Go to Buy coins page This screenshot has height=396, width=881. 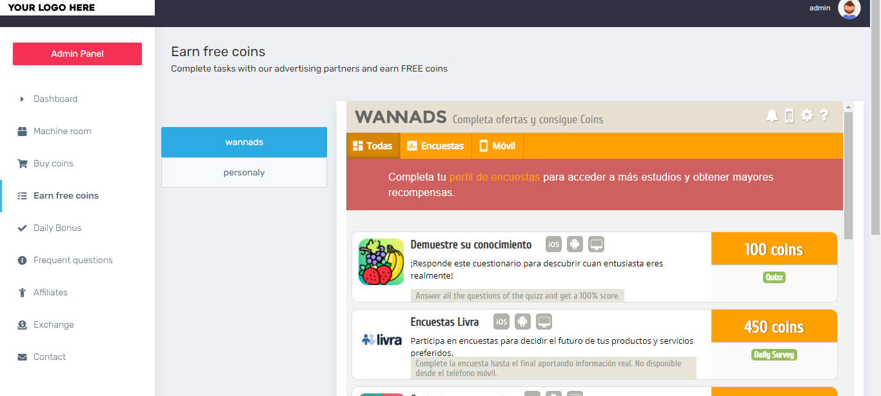54,163
